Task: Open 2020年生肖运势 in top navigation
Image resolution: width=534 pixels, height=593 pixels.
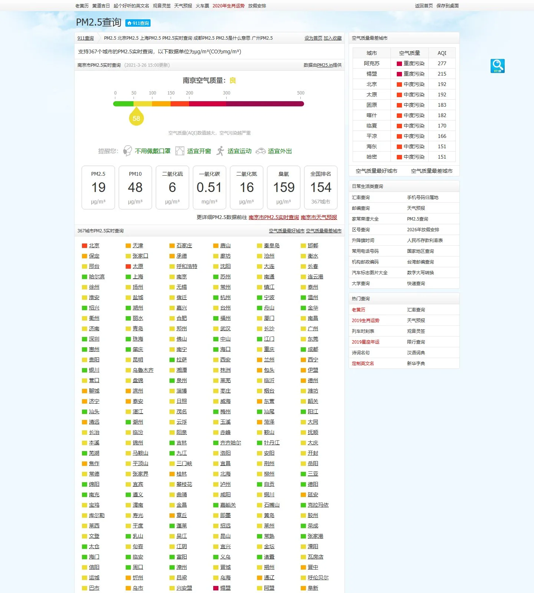Action: point(228,6)
